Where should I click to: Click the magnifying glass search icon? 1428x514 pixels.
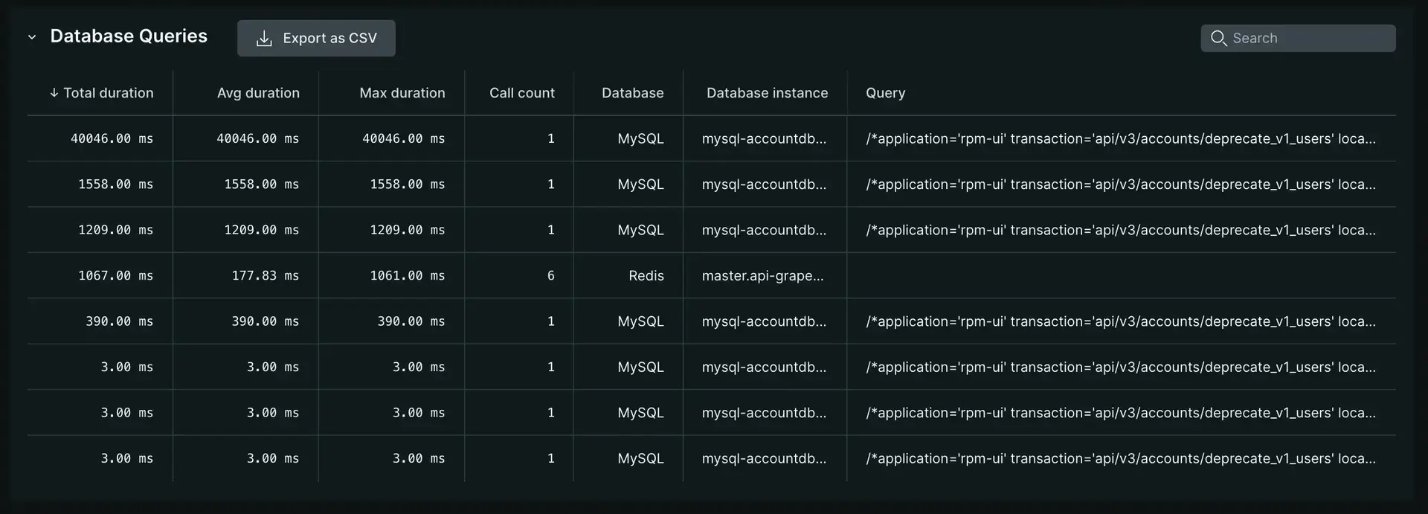[x=1220, y=37]
